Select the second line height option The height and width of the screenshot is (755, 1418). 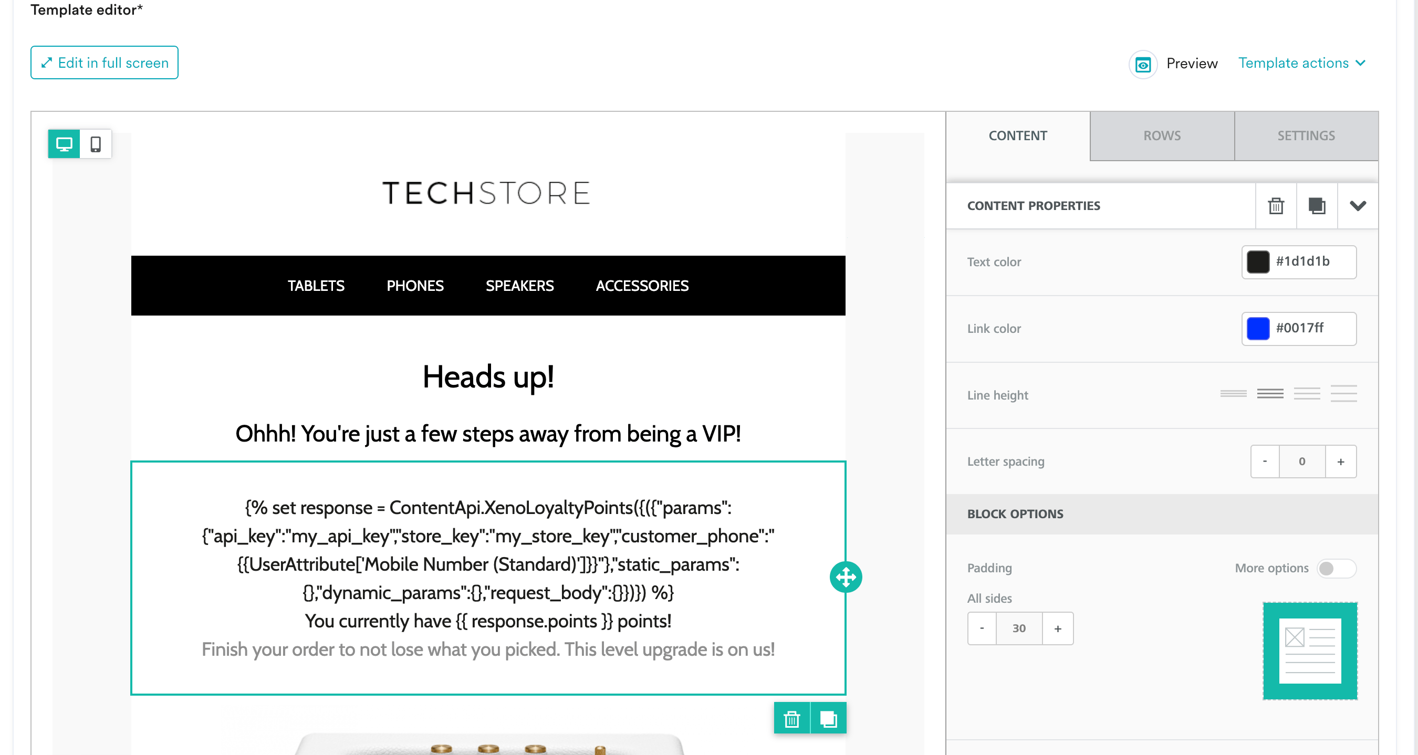1270,393
